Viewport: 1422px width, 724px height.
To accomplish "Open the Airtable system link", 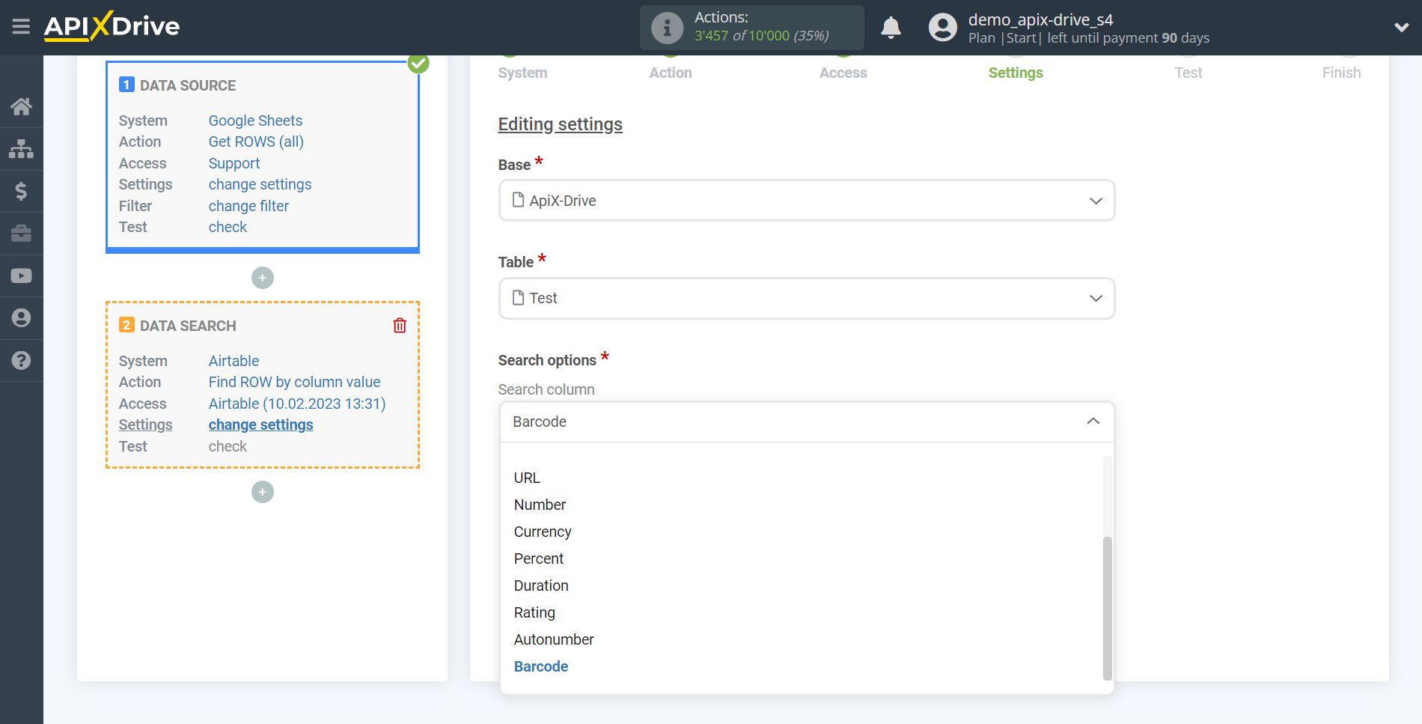I will tap(234, 361).
